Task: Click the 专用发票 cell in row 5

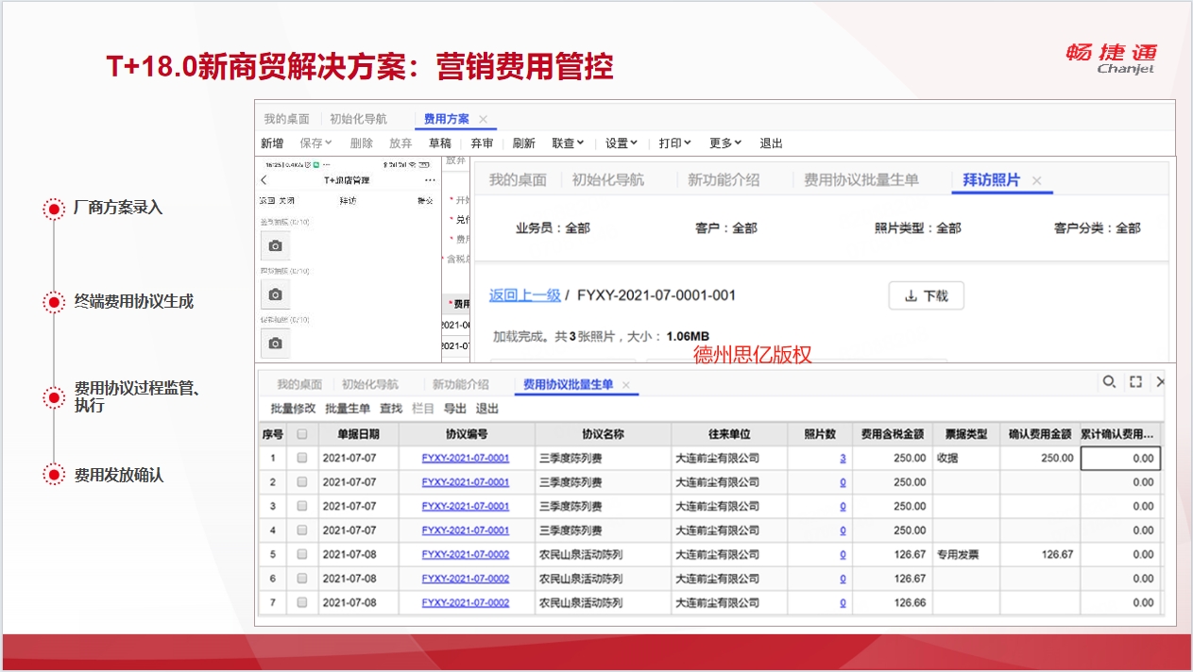Action: click(x=966, y=554)
